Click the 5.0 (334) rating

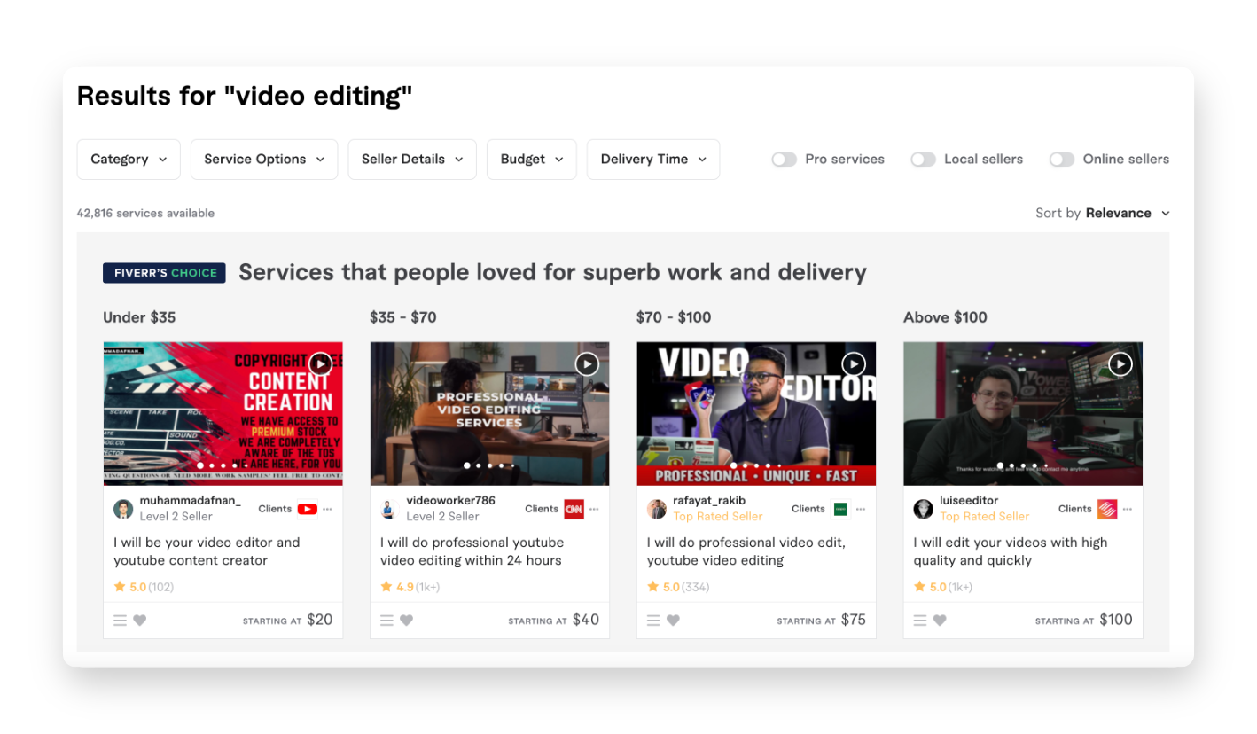point(678,587)
